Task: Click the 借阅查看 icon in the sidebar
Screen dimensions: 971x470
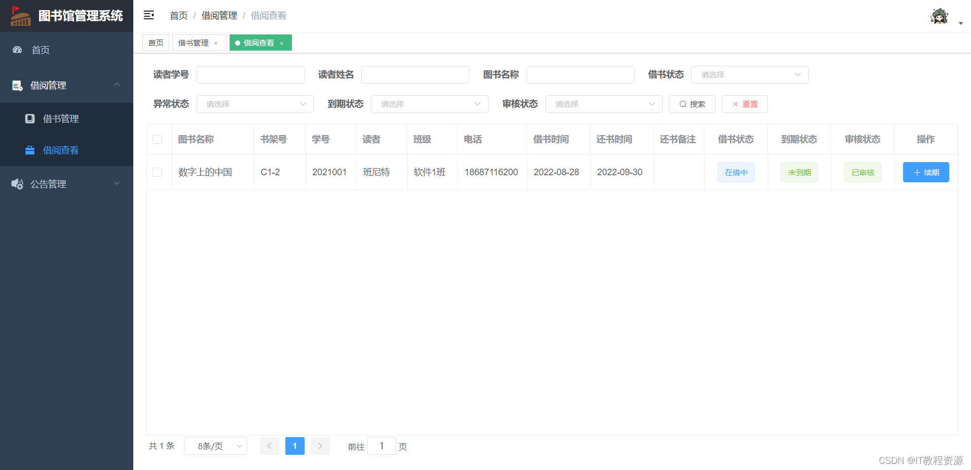Action: 30,150
